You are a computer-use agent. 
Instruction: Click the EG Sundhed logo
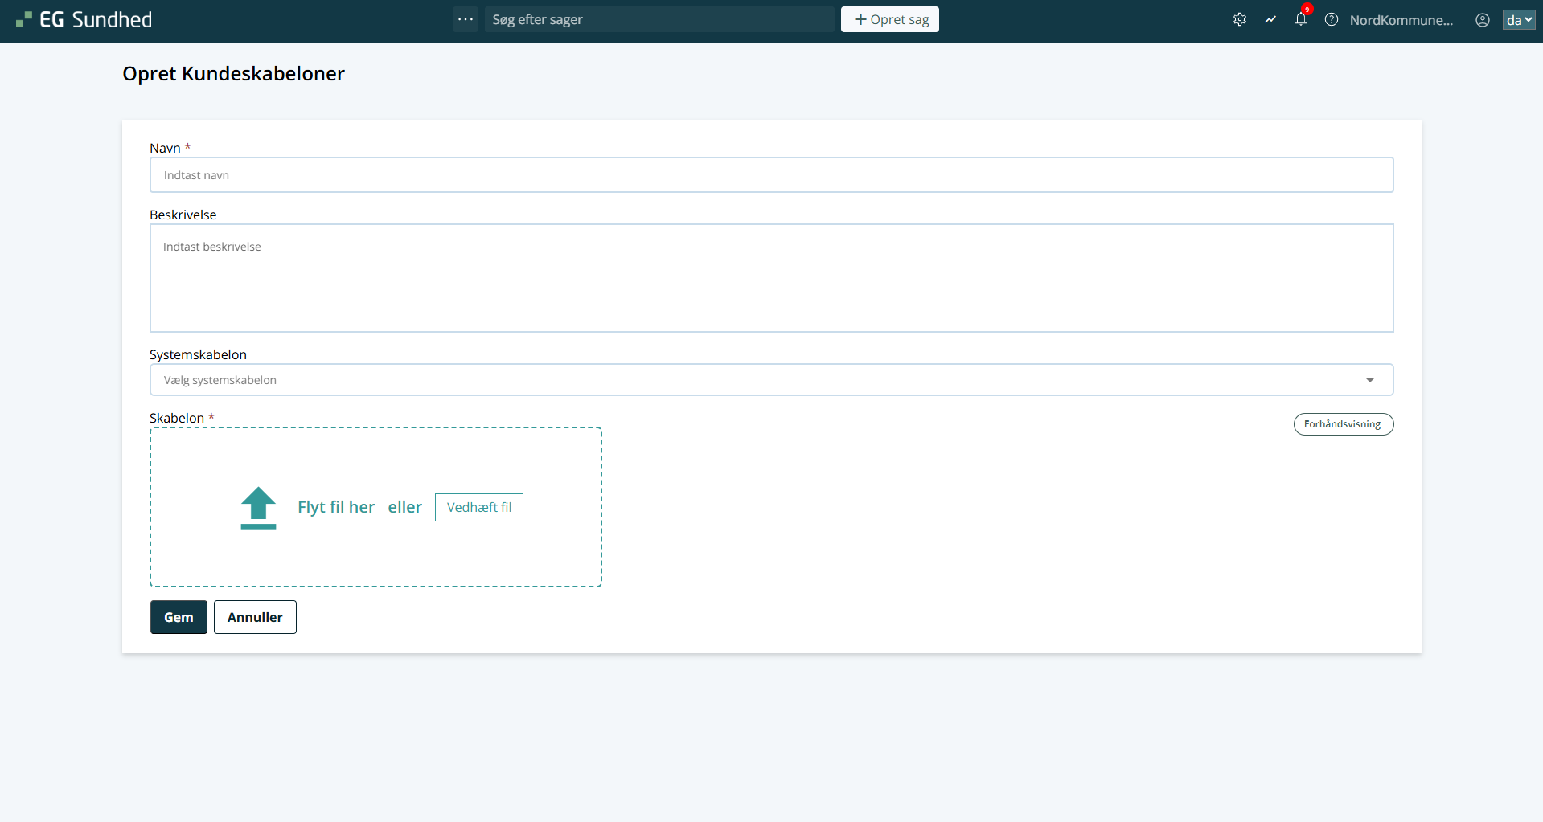click(x=84, y=20)
